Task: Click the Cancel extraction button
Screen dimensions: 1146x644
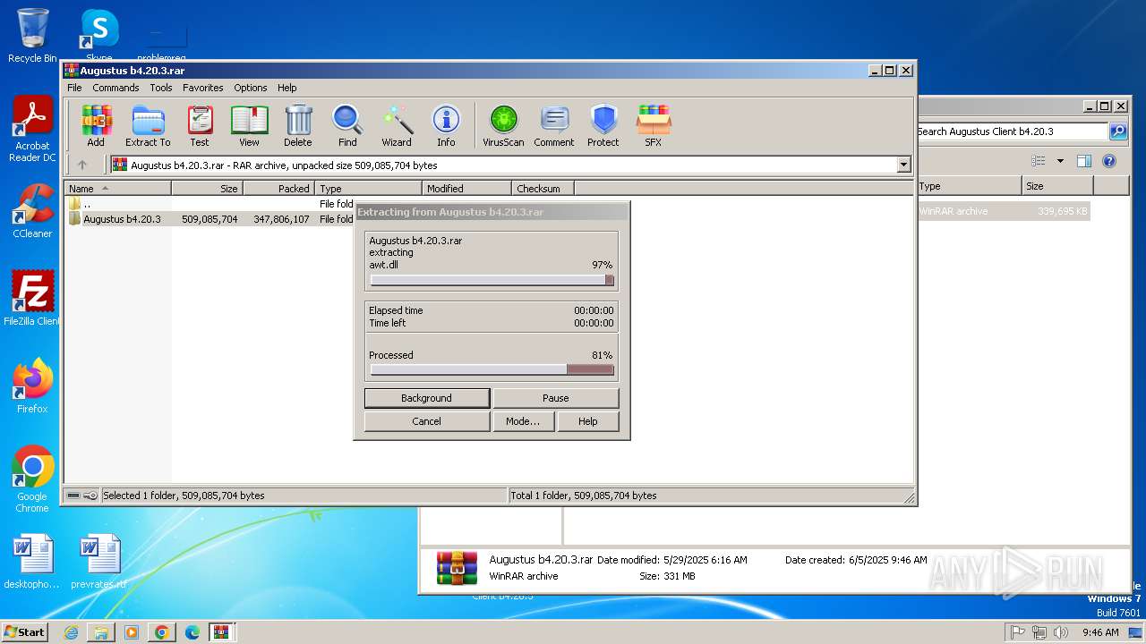Action: (427, 421)
